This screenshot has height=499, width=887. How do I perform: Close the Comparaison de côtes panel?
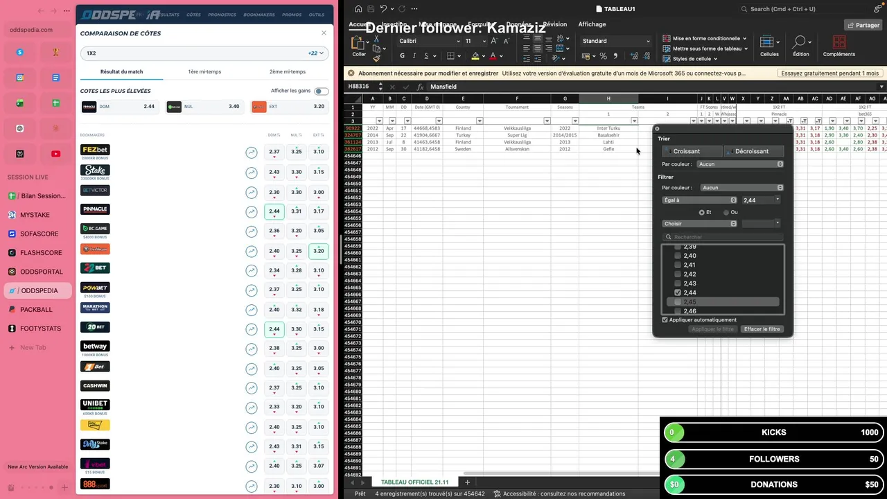click(324, 33)
